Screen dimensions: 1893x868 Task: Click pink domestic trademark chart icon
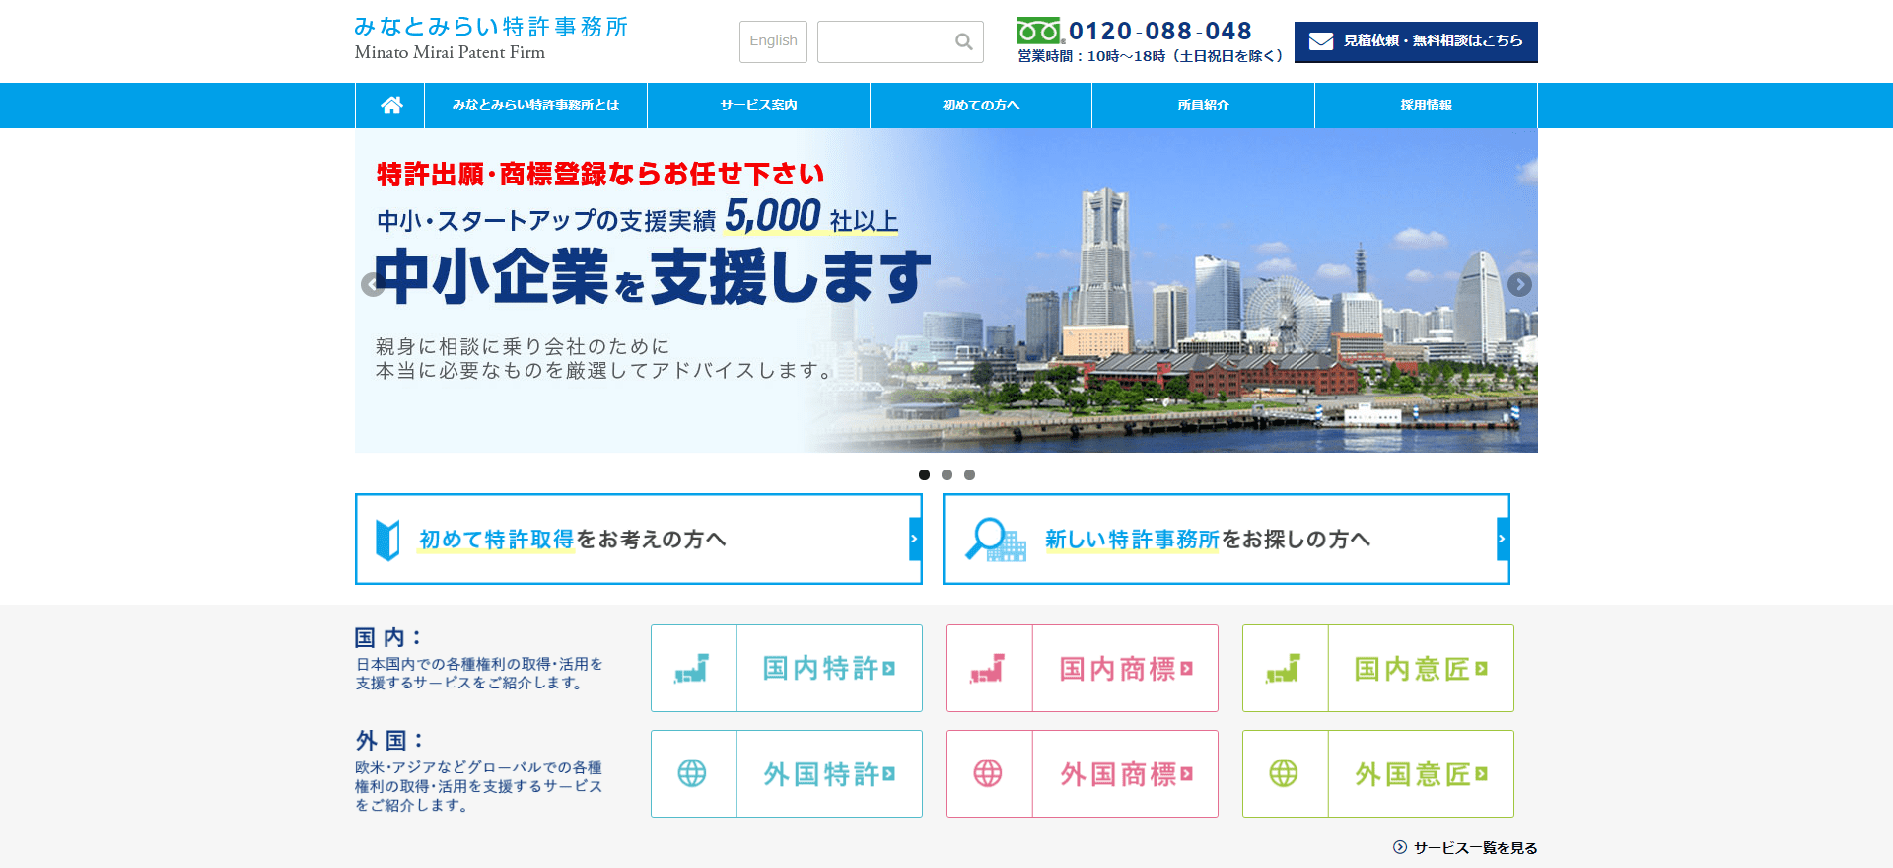pos(989,669)
